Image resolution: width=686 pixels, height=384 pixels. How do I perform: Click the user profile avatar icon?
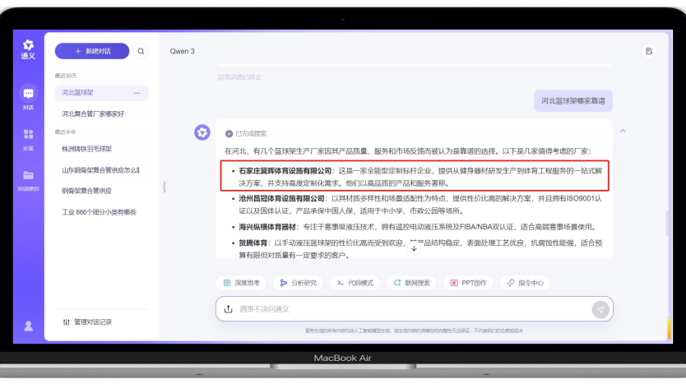click(x=29, y=326)
